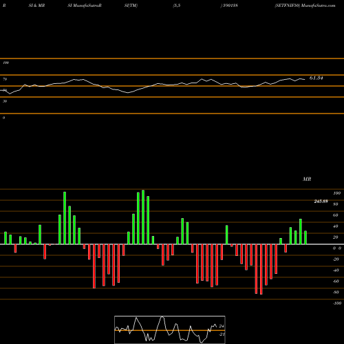Viewport: 344px width, 344px height.
Task: Click the 61.34 RSI value label
Action: point(316,78)
